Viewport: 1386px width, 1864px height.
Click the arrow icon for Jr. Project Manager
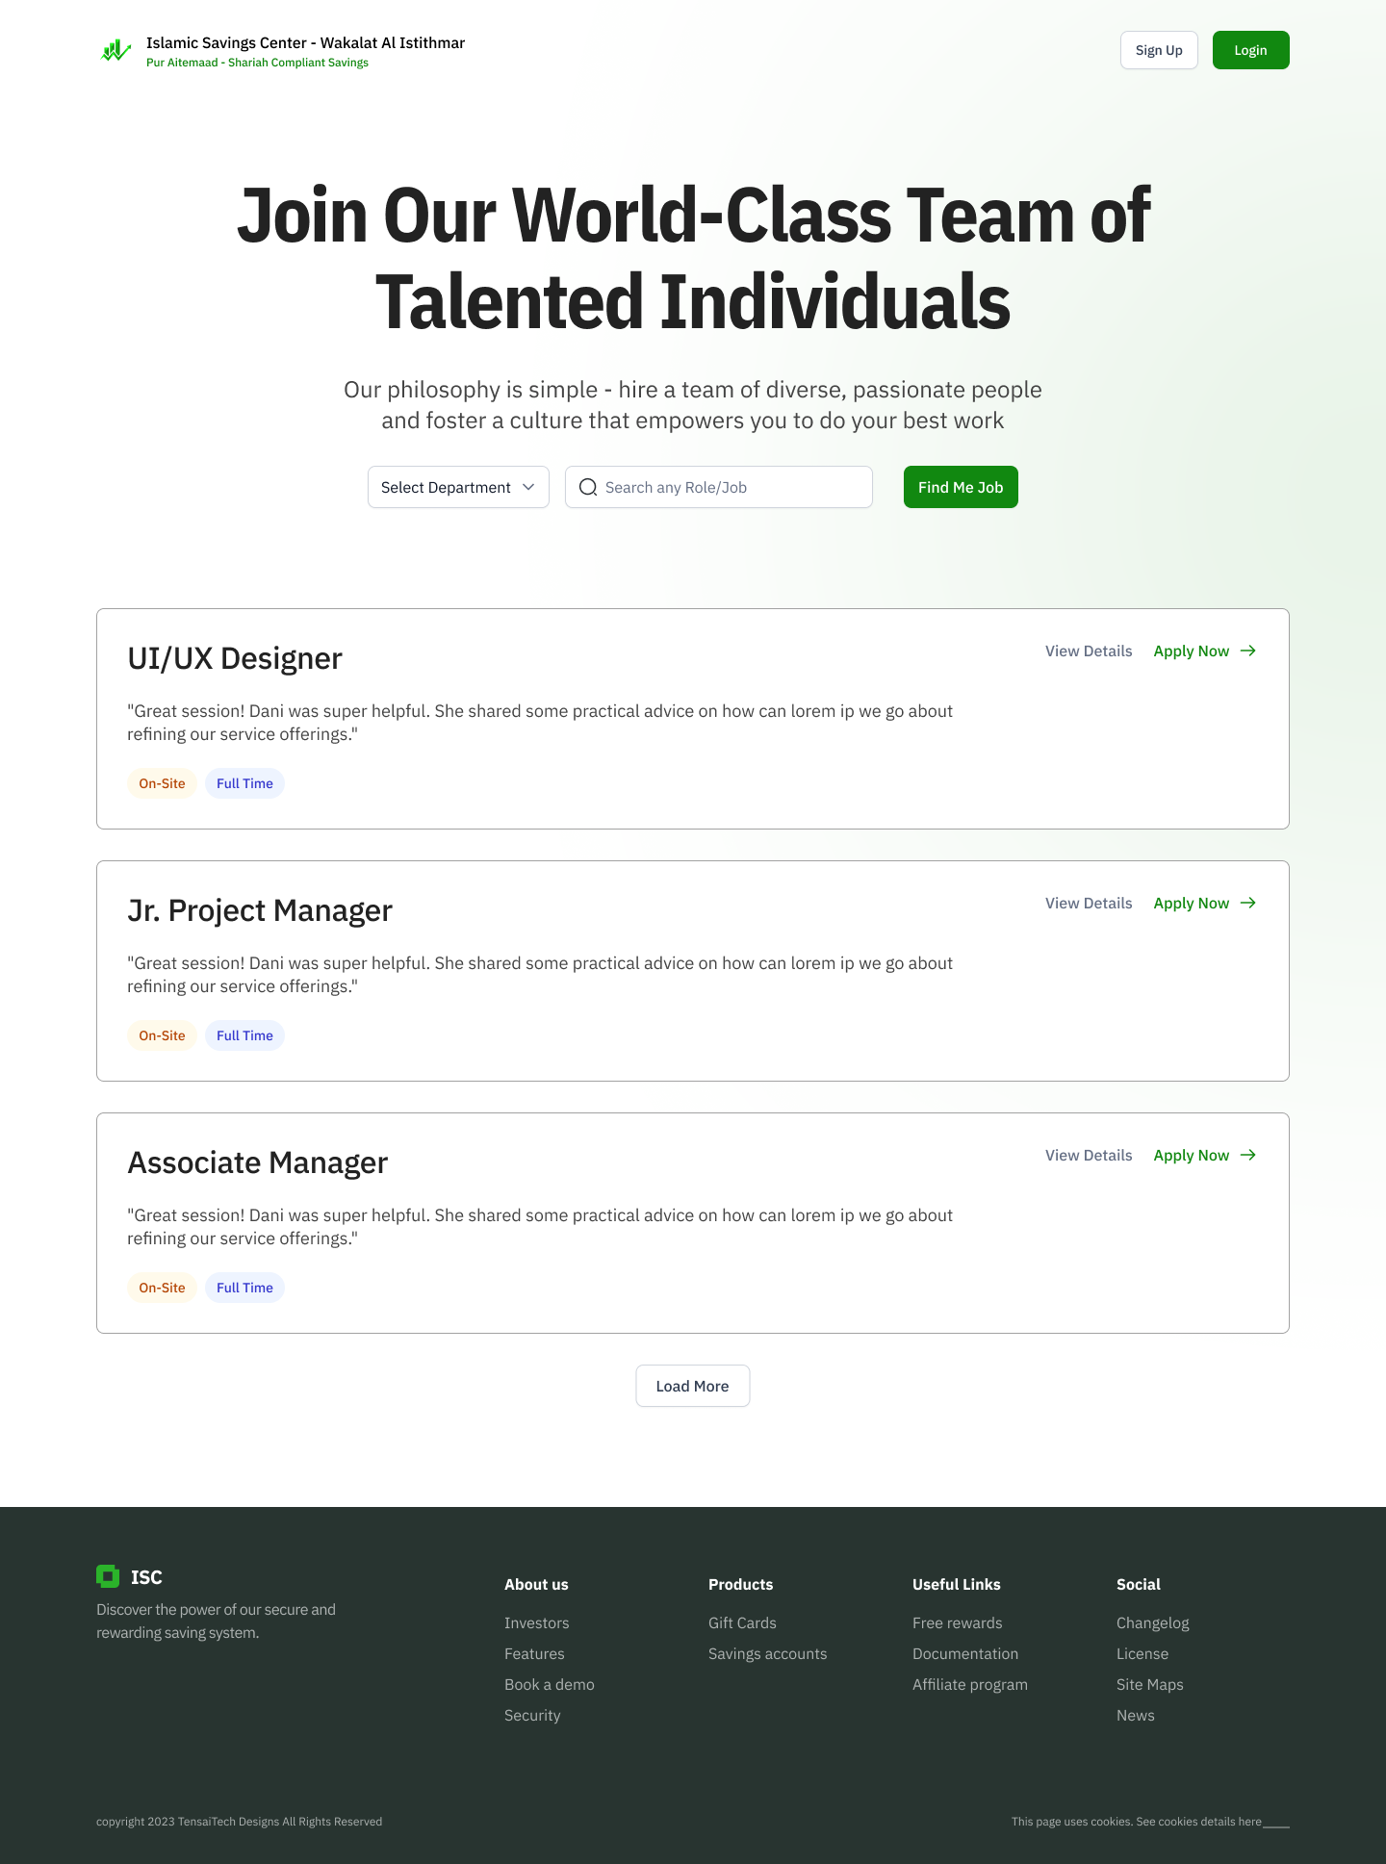click(x=1248, y=904)
